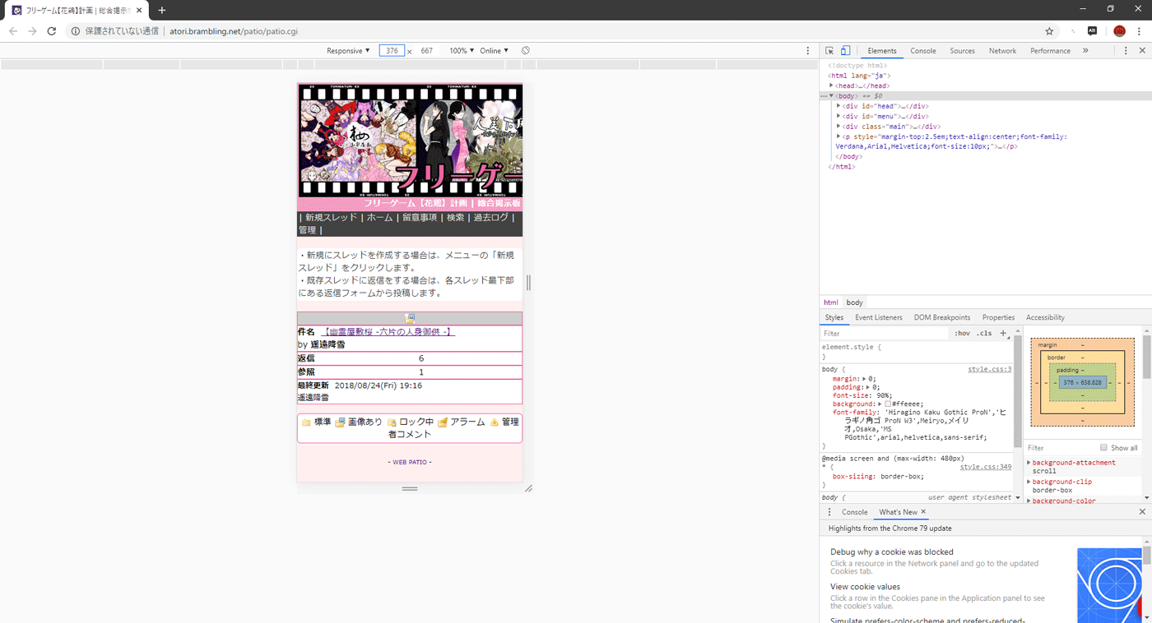Expand the div class="main" node
The width and height of the screenshot is (1152, 623).
(838, 127)
